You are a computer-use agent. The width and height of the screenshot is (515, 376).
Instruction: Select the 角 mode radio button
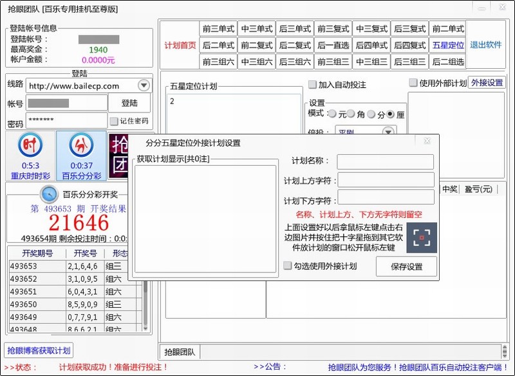[x=351, y=114]
